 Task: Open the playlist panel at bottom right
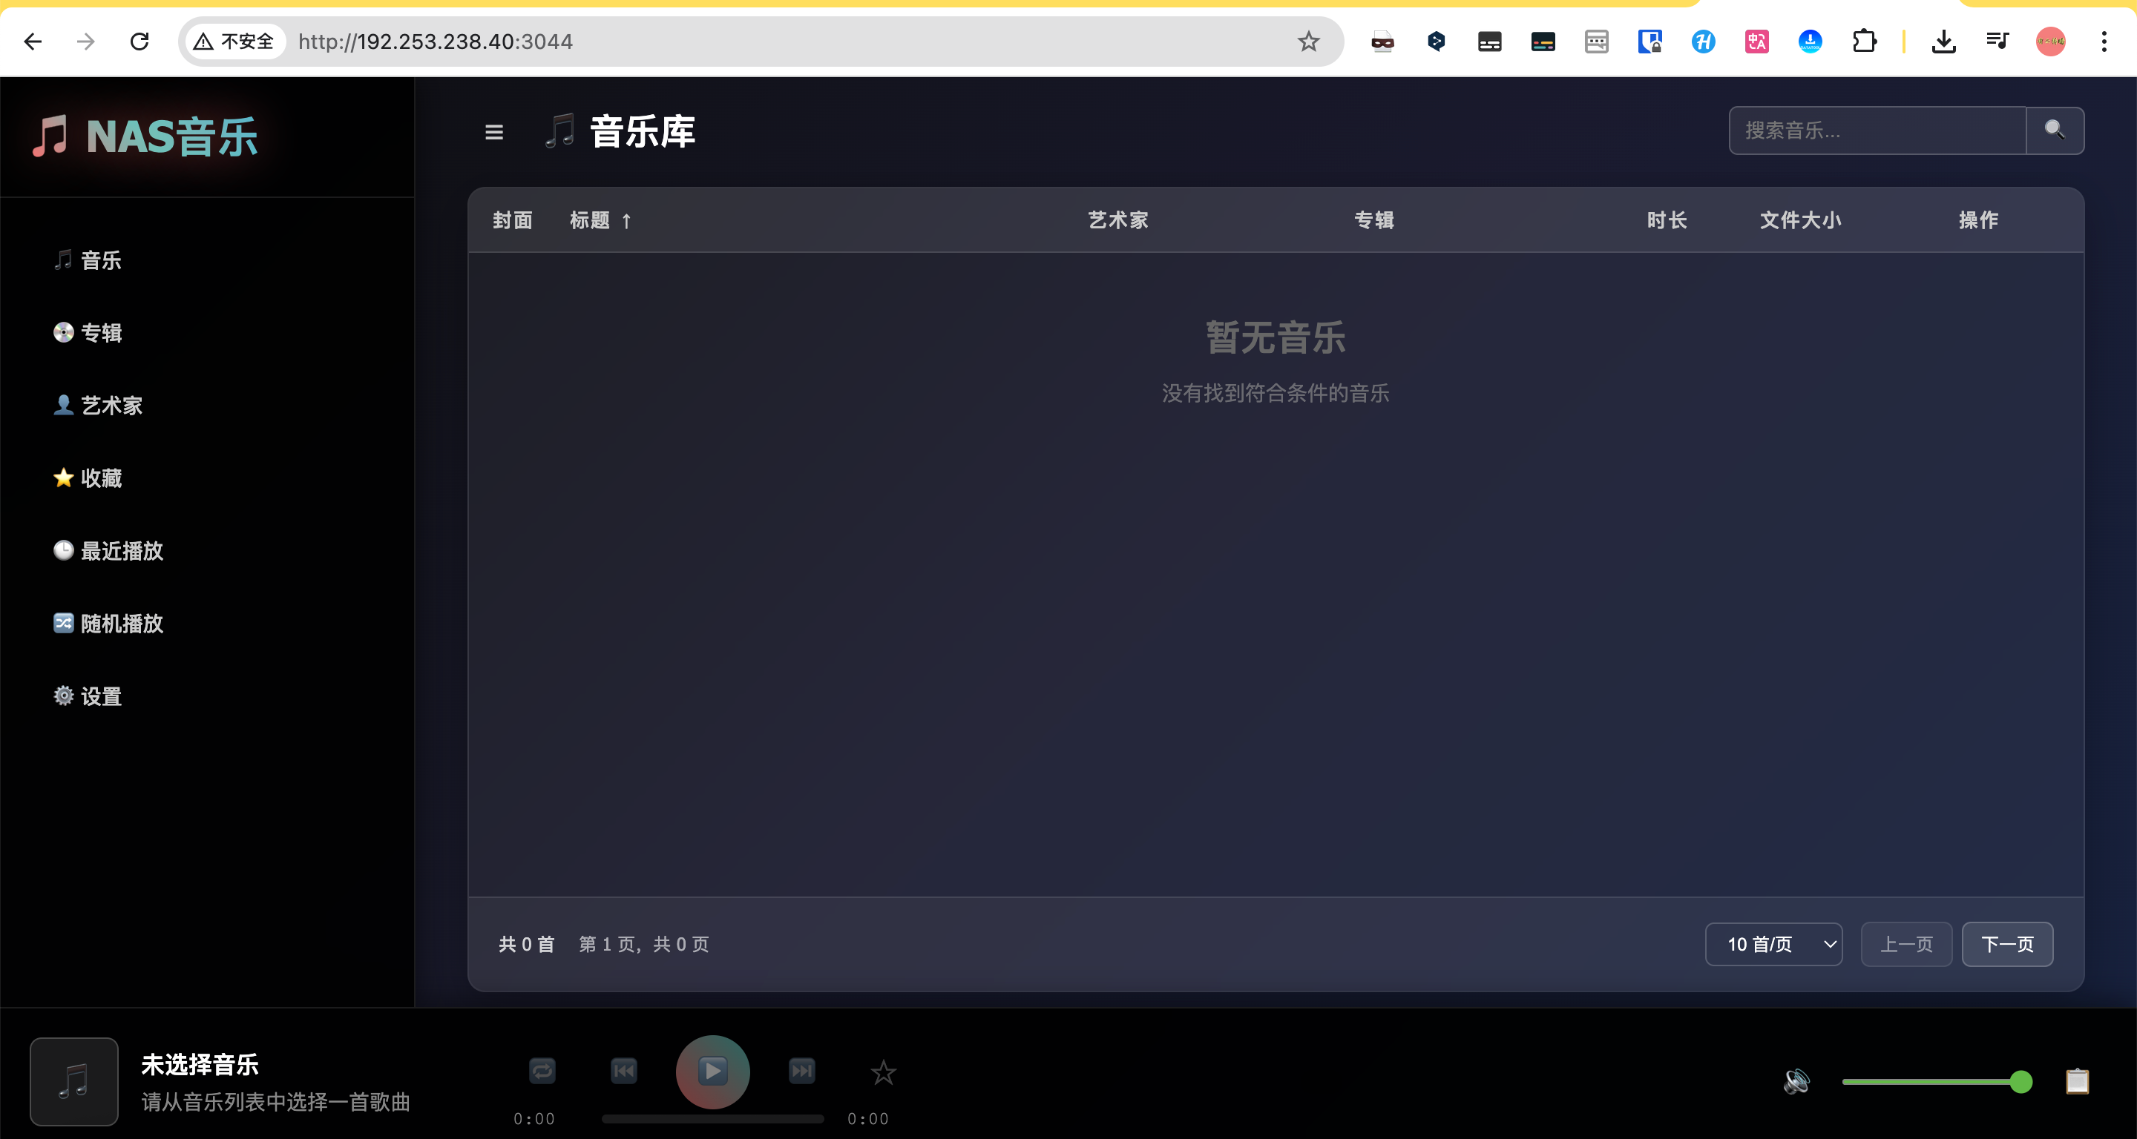(x=2078, y=1081)
